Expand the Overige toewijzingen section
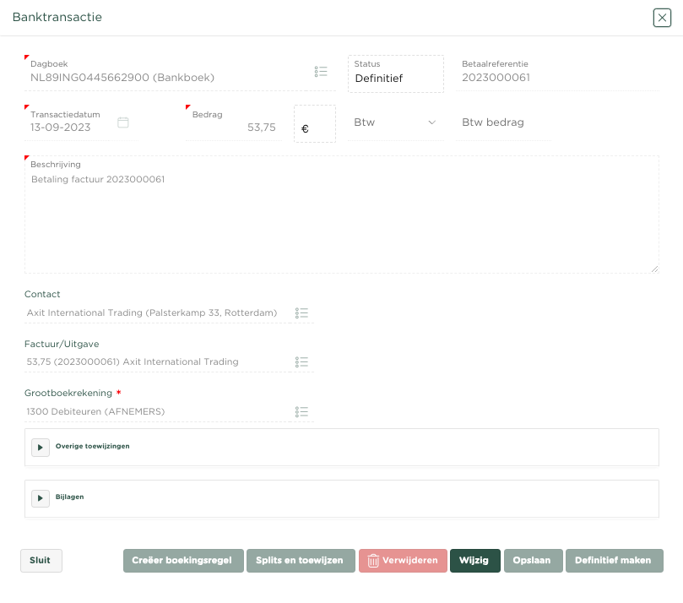 pyautogui.click(x=41, y=447)
